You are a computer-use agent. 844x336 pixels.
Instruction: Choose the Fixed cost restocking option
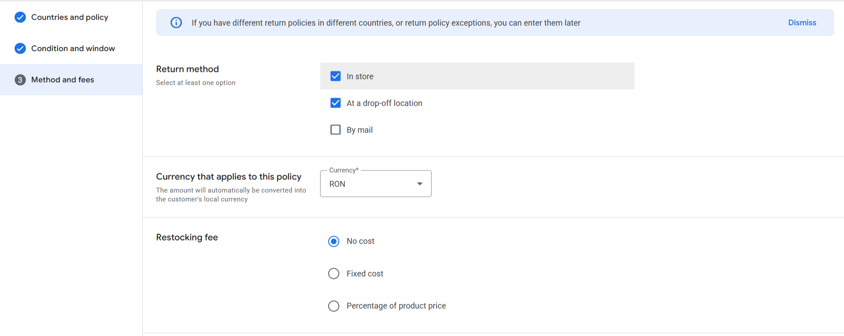333,274
